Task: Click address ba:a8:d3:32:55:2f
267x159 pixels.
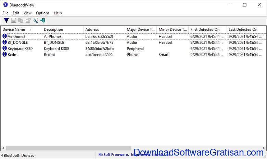Action: (99, 37)
